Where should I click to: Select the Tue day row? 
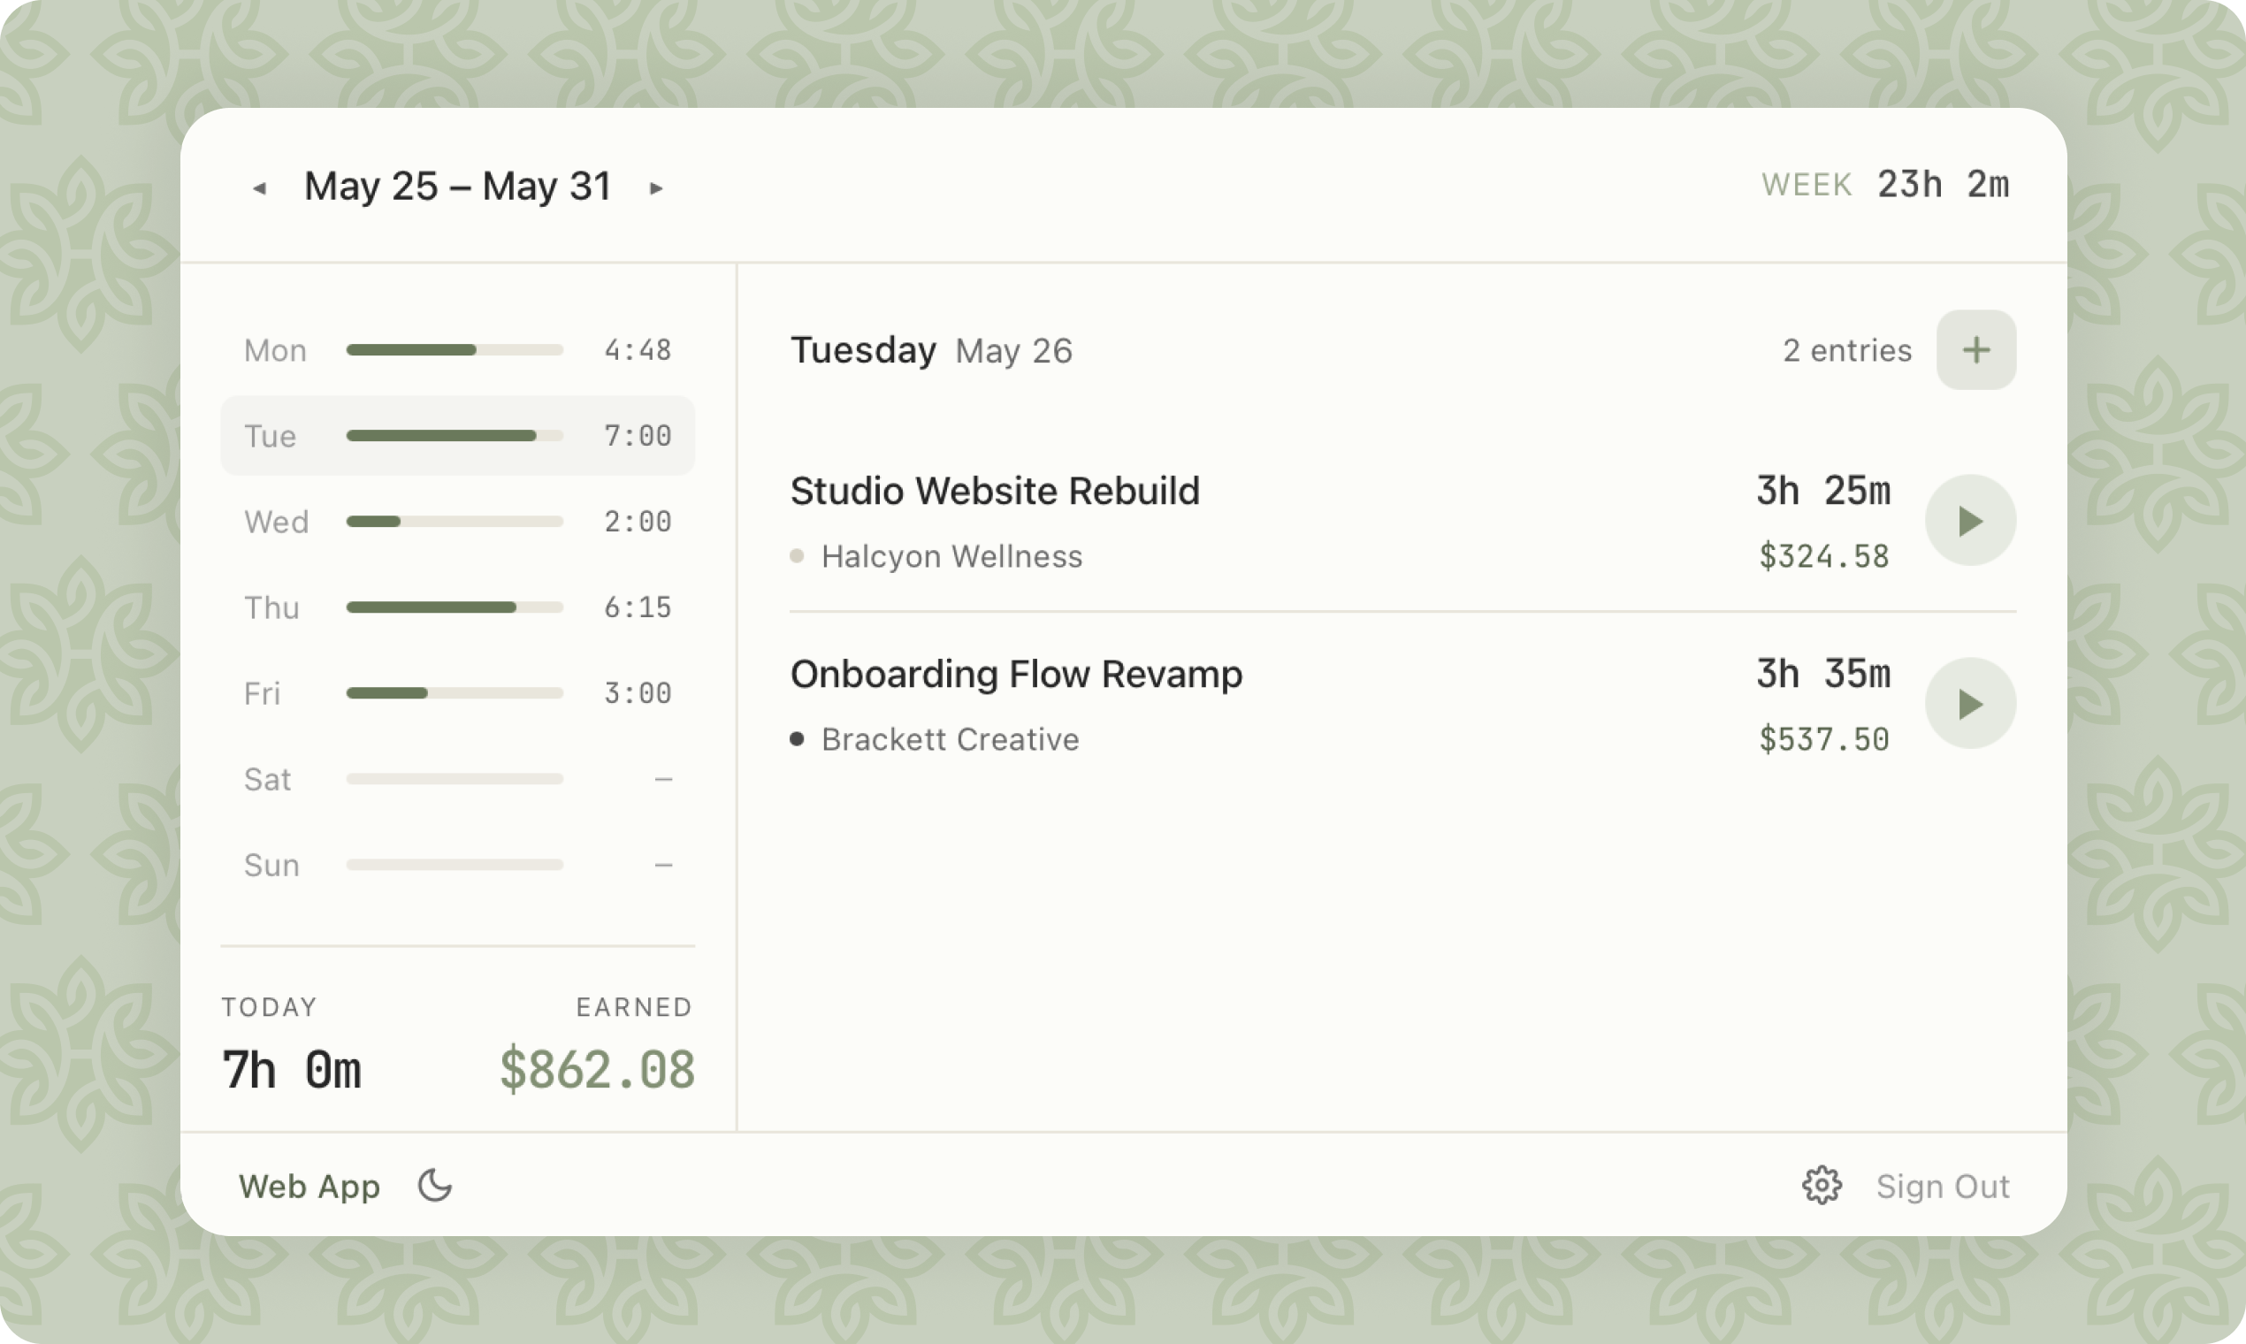(x=457, y=436)
